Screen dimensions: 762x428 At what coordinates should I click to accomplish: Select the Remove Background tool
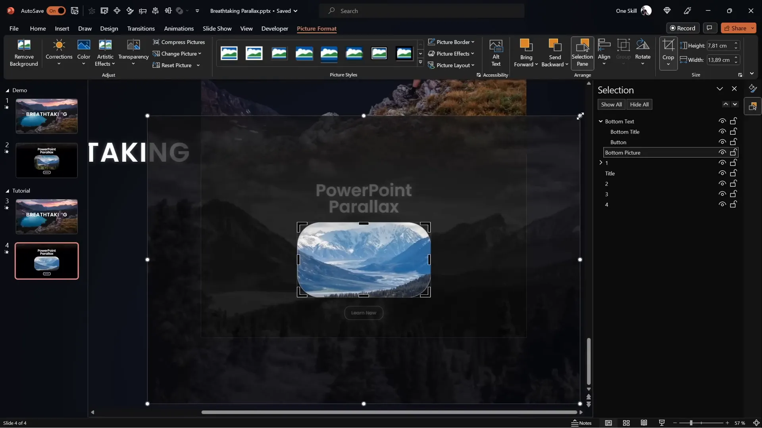click(24, 52)
